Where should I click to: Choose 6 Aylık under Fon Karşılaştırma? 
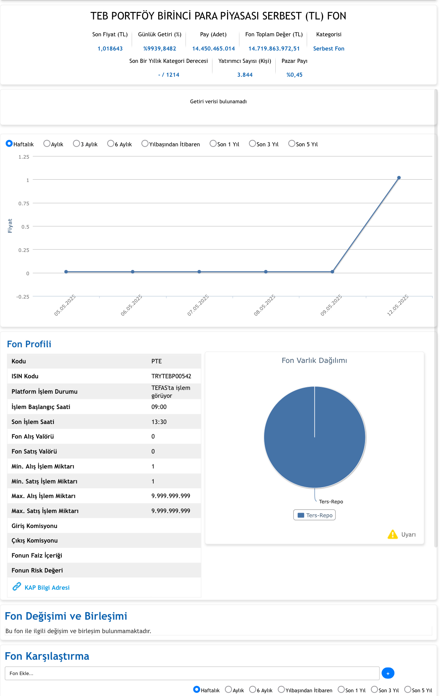point(252,690)
